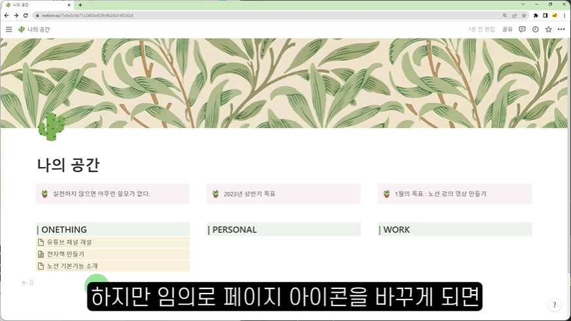Open the three-dot page options menu
The height and width of the screenshot is (321, 571).
(x=561, y=29)
